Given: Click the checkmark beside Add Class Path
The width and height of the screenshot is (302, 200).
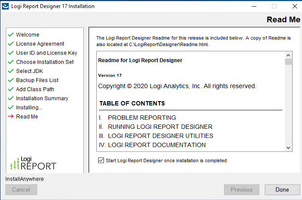Looking at the screenshot, I should (11, 89).
